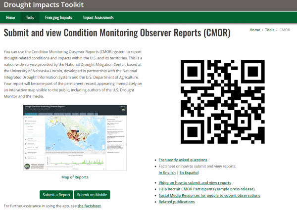Click the Drought Impacts Toolkit site title
This screenshot has height=212, width=297.
tap(44, 5)
